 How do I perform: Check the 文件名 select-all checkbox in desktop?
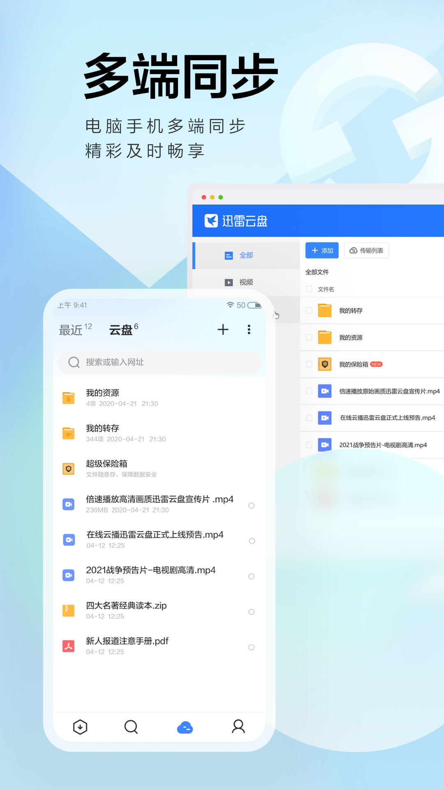click(x=309, y=289)
